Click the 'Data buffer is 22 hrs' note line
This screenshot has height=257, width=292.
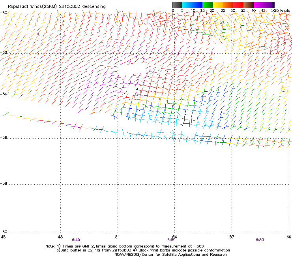click(x=143, y=250)
